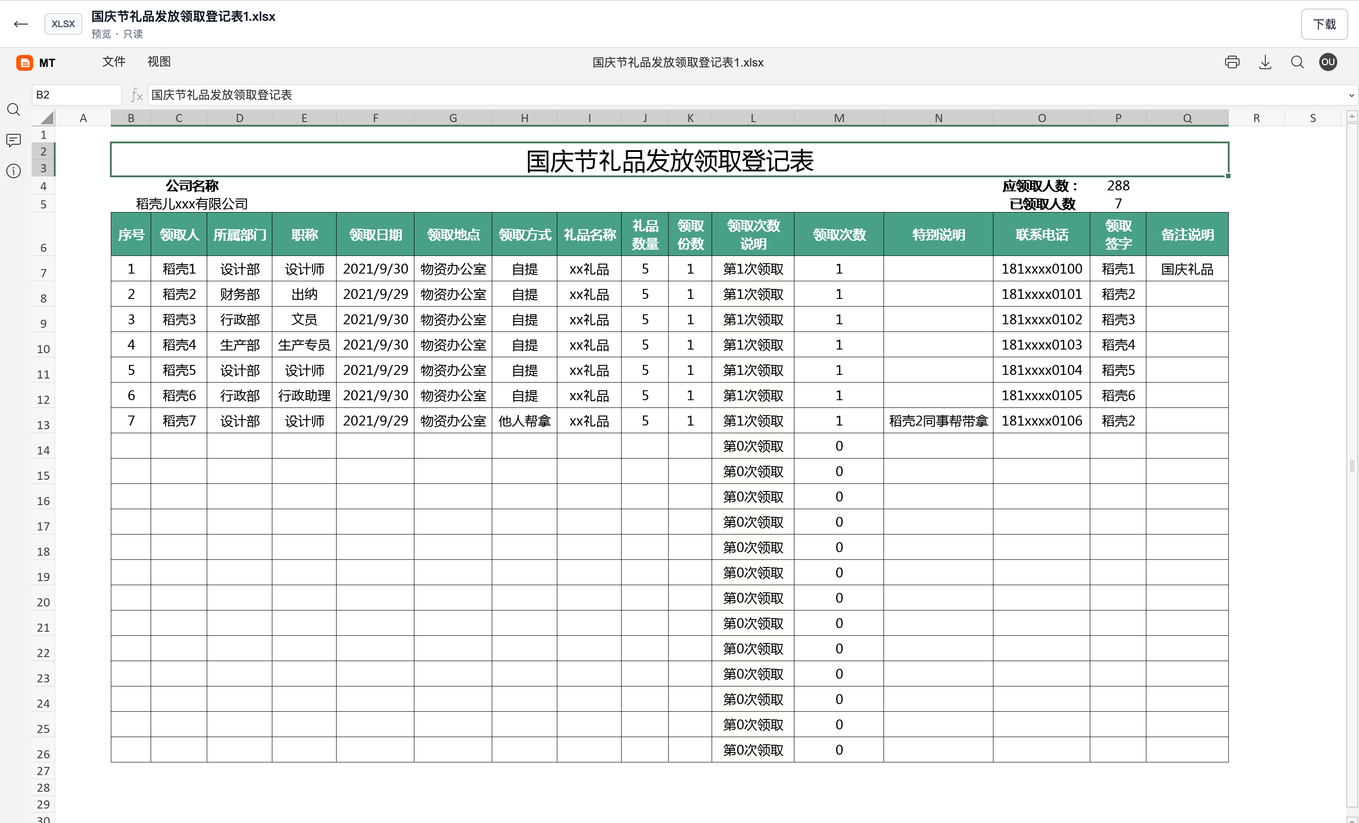Click the print icon in toolbar
Viewport: 1359px width, 823px height.
click(1232, 62)
